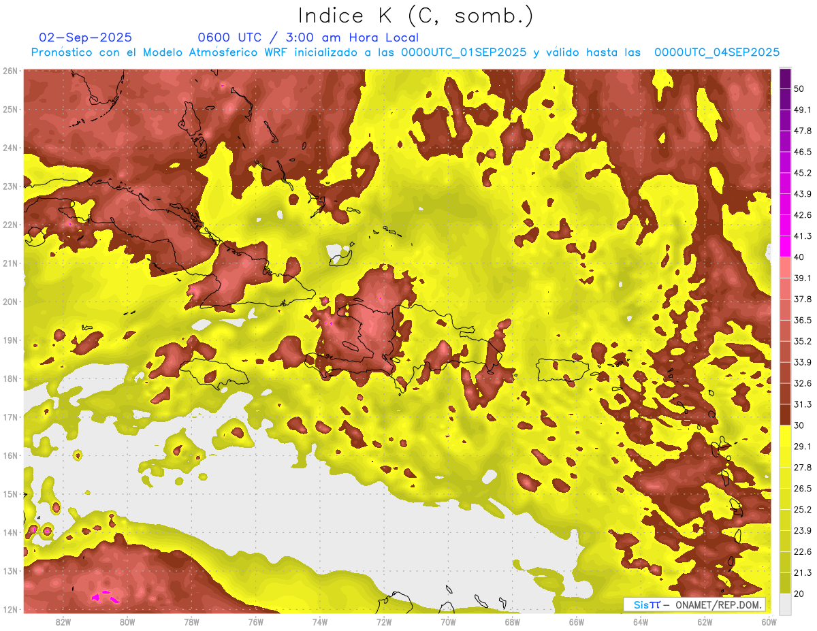
Task: Click the title "Indice K (C, somb.)"
Action: [415, 16]
